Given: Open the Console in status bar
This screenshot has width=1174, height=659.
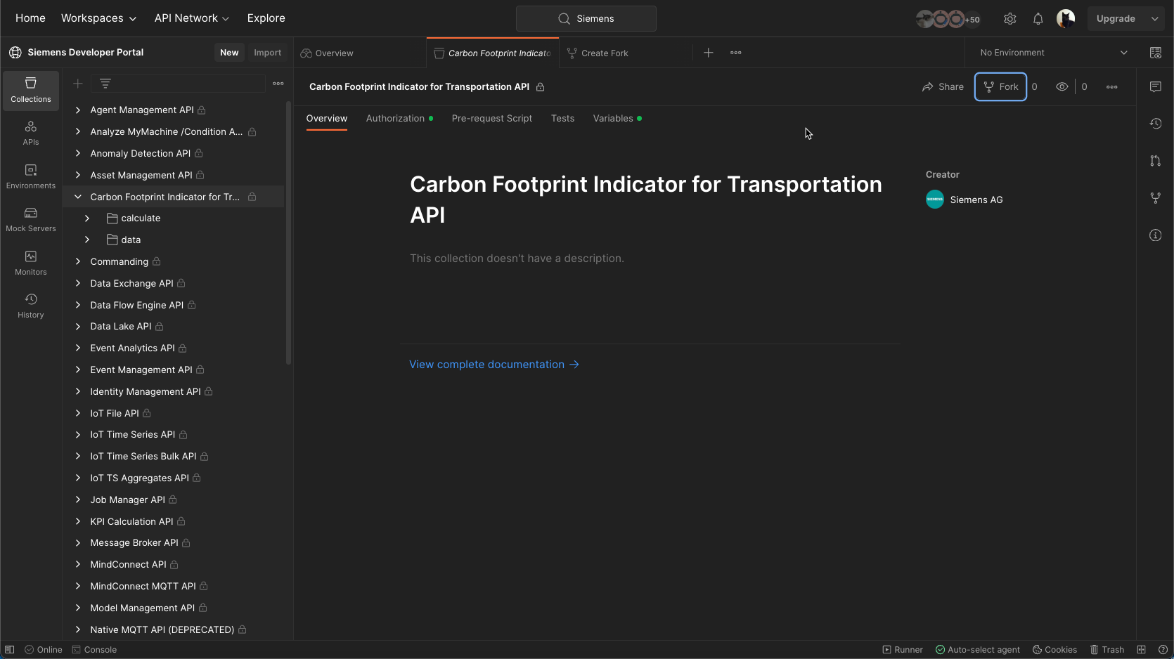Looking at the screenshot, I should click(x=94, y=650).
